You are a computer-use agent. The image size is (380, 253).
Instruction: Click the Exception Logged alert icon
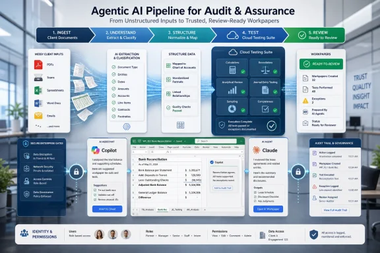[314, 186]
